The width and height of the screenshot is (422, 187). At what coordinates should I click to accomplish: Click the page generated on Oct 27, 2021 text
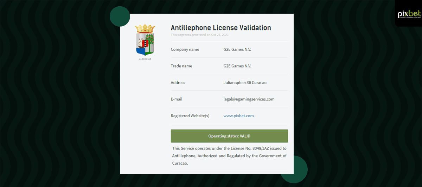coord(200,35)
